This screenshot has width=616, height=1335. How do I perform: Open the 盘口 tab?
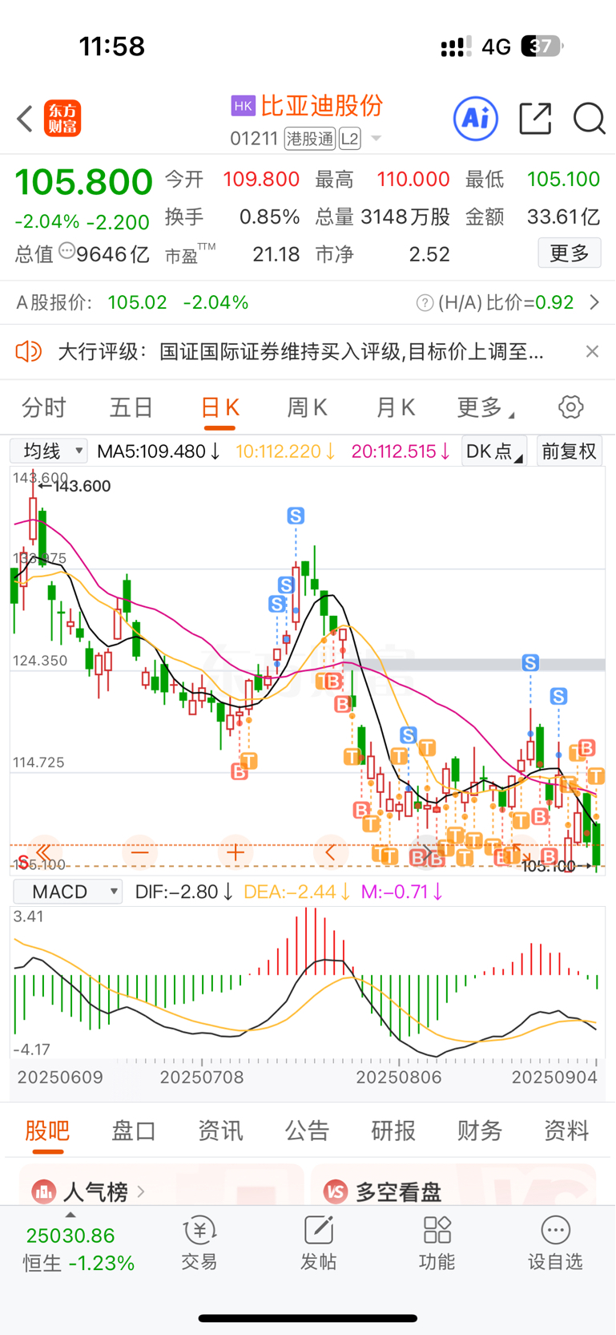tap(134, 1131)
